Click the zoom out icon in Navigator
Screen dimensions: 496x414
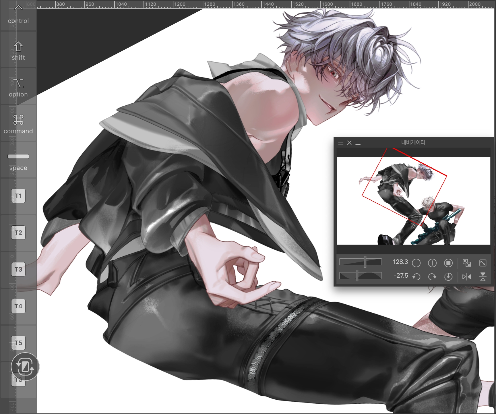(416, 263)
